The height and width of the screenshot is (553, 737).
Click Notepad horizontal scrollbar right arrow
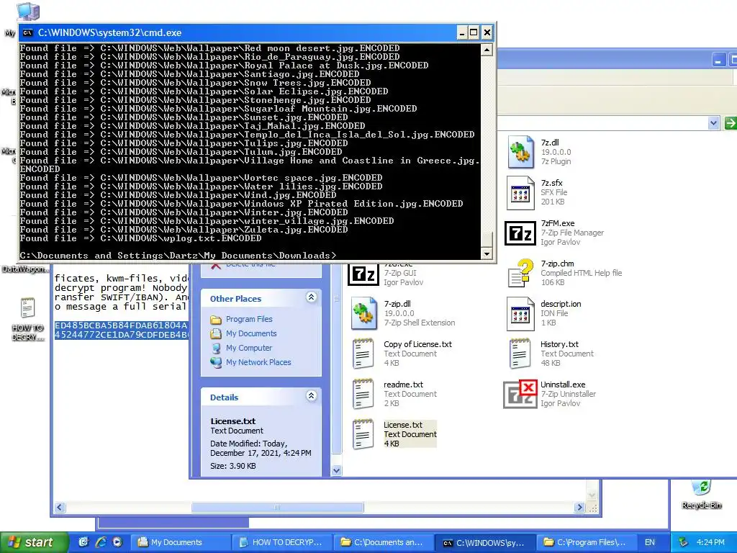(579, 508)
